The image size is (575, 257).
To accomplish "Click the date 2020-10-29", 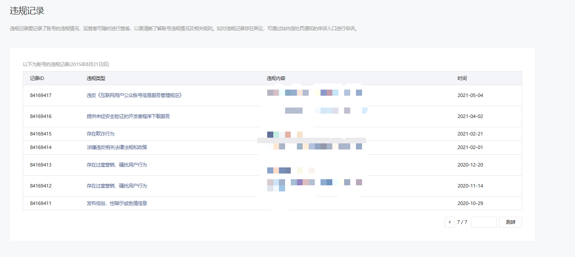I will (x=470, y=203).
